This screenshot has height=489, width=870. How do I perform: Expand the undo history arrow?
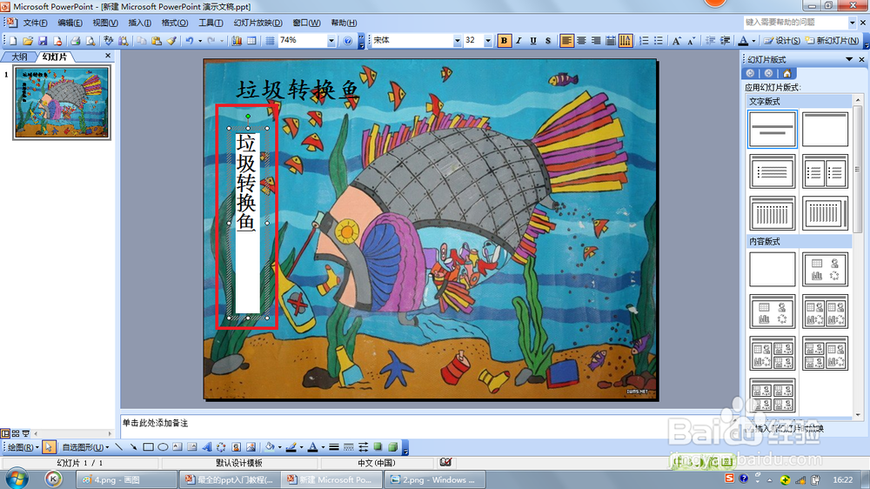coord(200,41)
